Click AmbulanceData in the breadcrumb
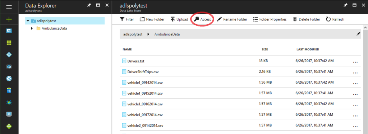The image size is (368, 134). (167, 34)
